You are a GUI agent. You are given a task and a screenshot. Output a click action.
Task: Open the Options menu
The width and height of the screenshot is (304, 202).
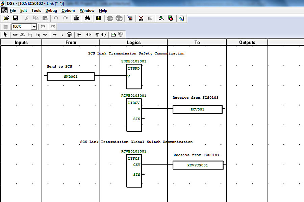(x=68, y=10)
